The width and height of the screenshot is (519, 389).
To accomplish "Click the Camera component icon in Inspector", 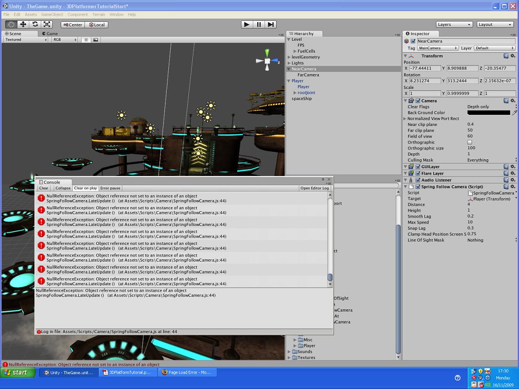I will pos(411,100).
